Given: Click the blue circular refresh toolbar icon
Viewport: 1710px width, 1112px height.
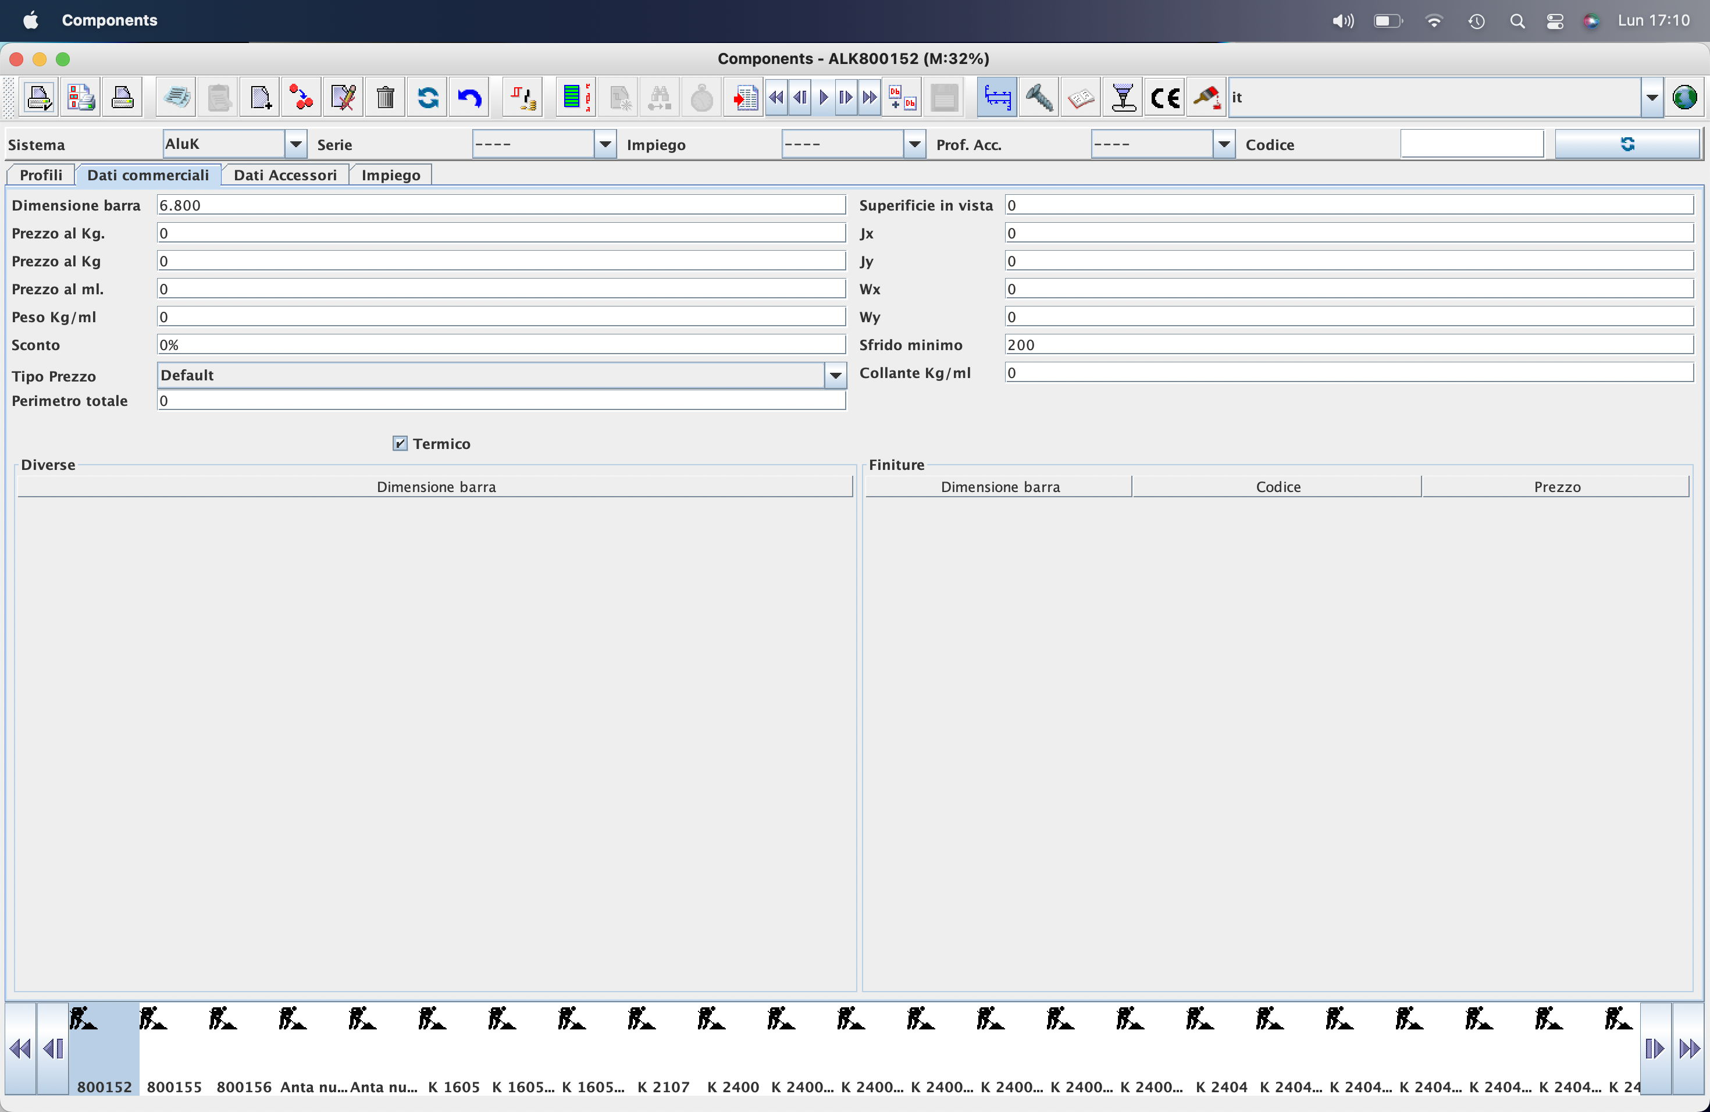Looking at the screenshot, I should click(427, 97).
